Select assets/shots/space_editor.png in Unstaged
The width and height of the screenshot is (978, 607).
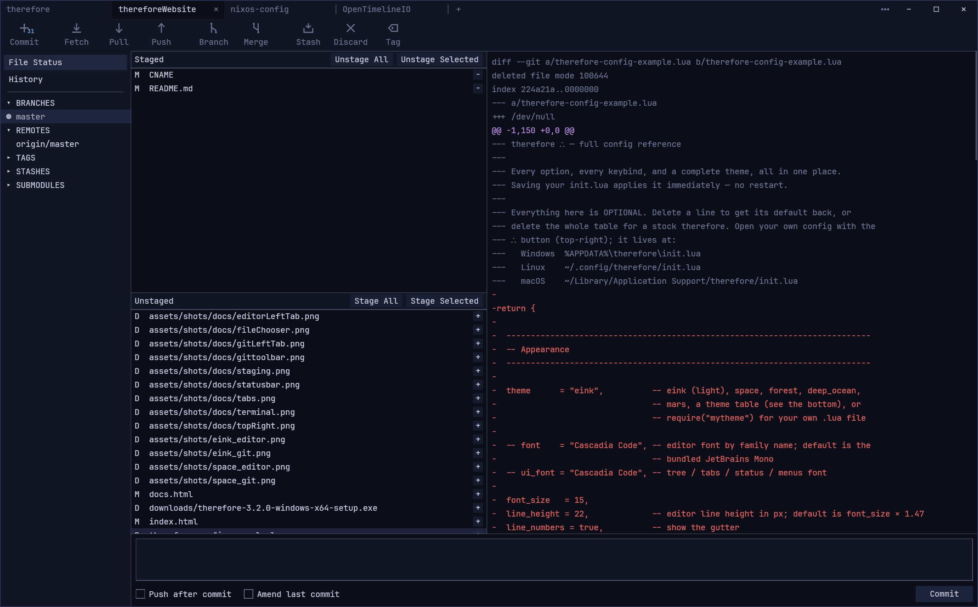click(x=309, y=467)
